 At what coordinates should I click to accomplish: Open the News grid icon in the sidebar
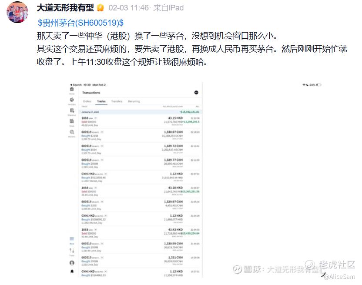[72, 121]
